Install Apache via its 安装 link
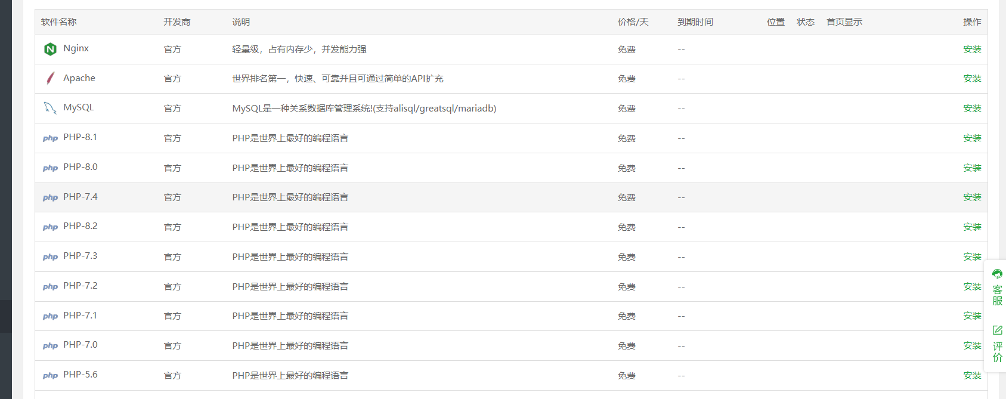Image resolution: width=1006 pixels, height=399 pixels. [x=972, y=79]
